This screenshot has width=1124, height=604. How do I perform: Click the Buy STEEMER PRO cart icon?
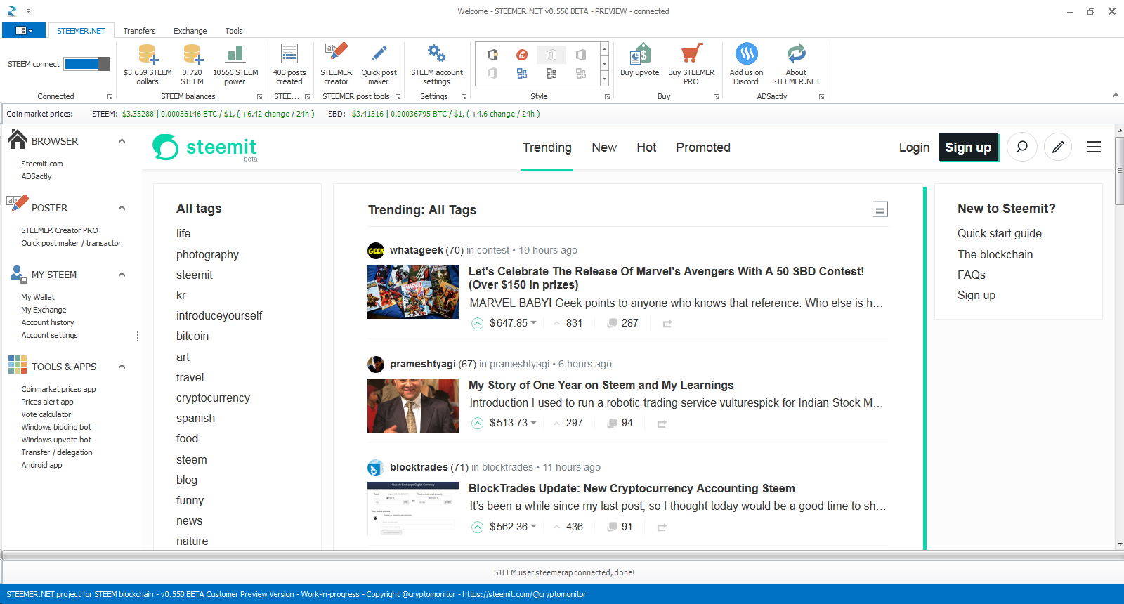pyautogui.click(x=691, y=53)
